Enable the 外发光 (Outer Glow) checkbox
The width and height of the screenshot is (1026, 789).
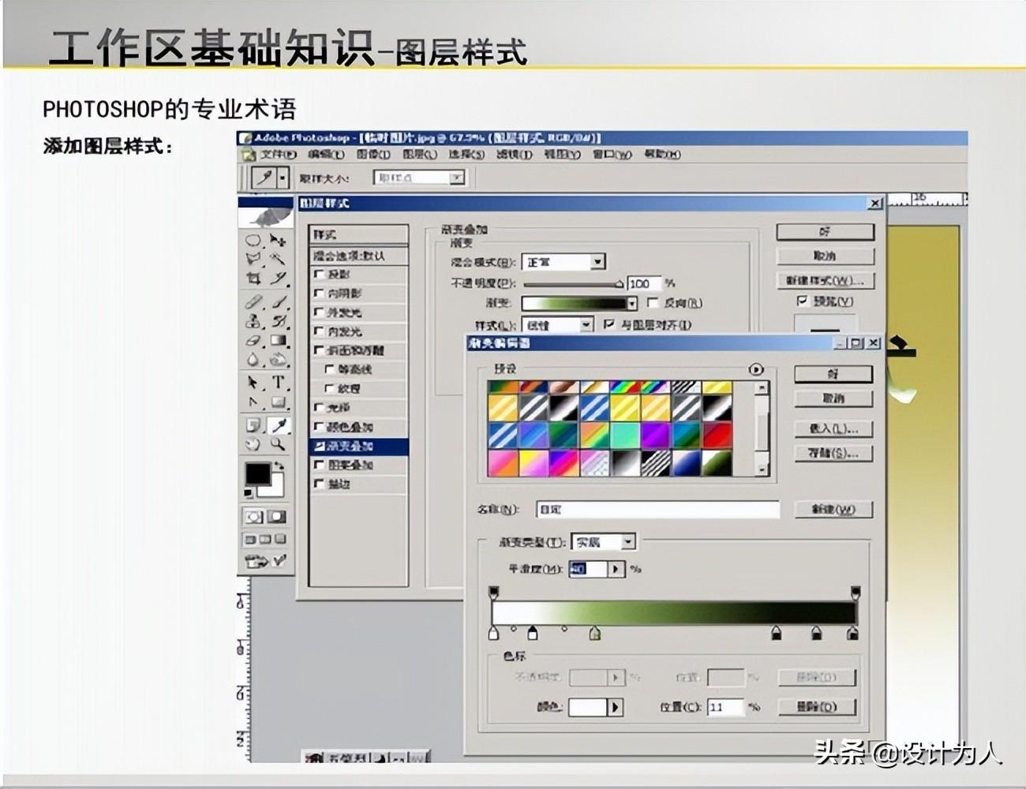320,312
